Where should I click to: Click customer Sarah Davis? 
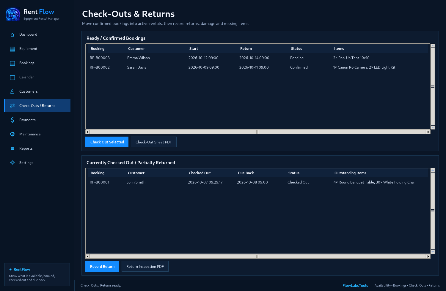[x=137, y=67]
